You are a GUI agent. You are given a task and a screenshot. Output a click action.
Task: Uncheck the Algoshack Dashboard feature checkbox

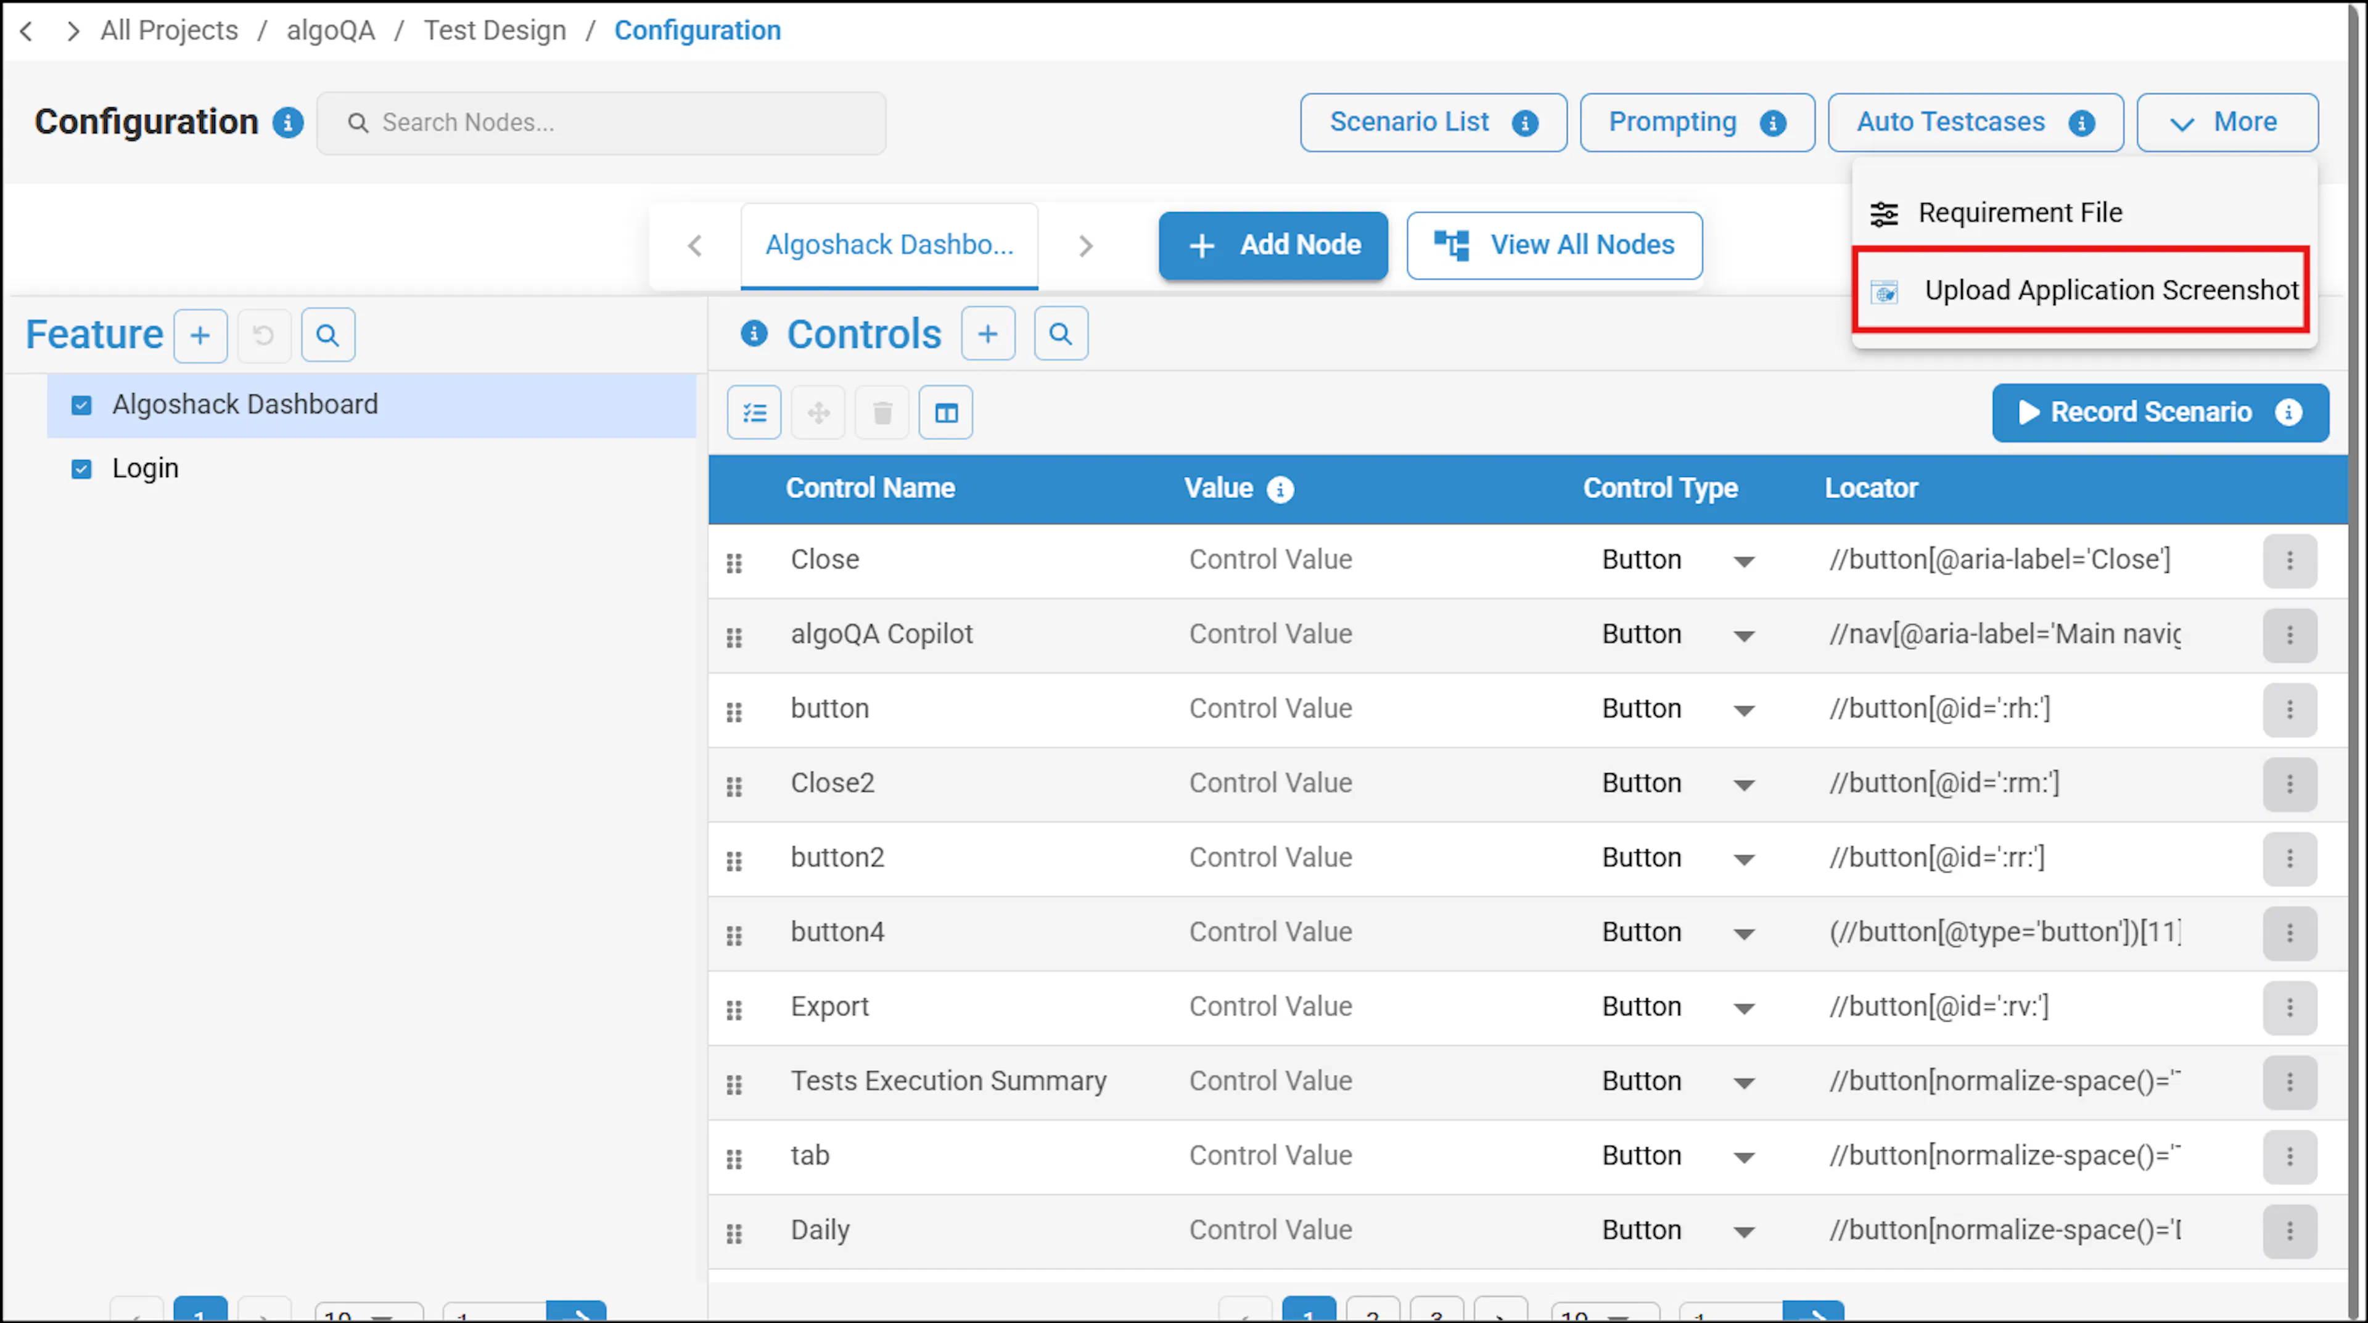click(82, 405)
